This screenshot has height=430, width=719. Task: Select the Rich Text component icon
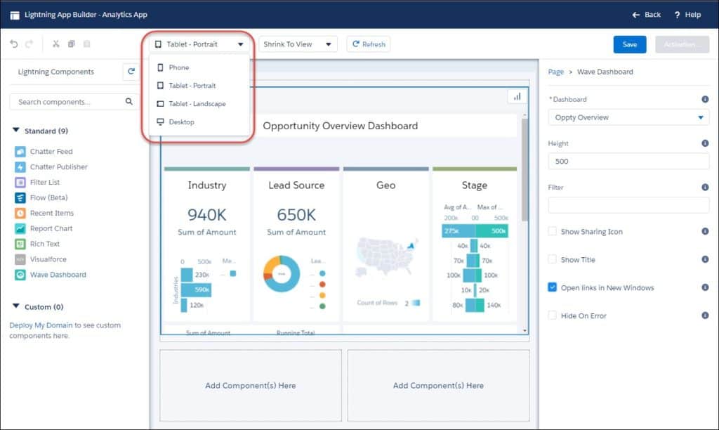pyautogui.click(x=20, y=244)
